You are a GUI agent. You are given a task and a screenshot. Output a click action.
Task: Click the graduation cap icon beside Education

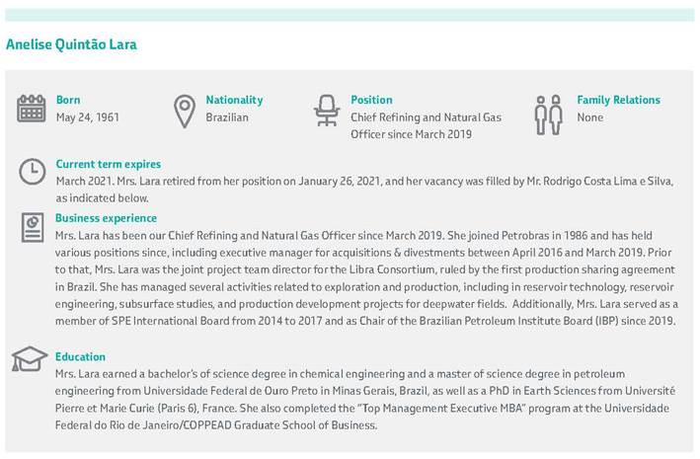point(30,358)
